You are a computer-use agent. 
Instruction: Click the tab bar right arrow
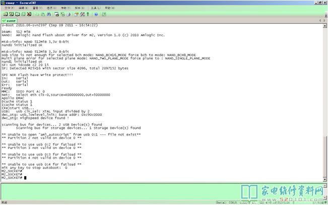[x=324, y=21]
